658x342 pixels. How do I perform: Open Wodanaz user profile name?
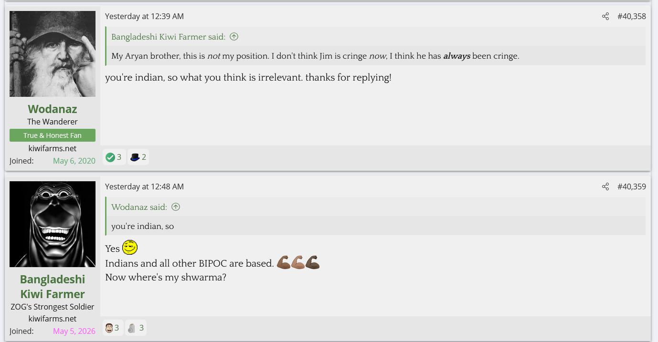(x=53, y=109)
